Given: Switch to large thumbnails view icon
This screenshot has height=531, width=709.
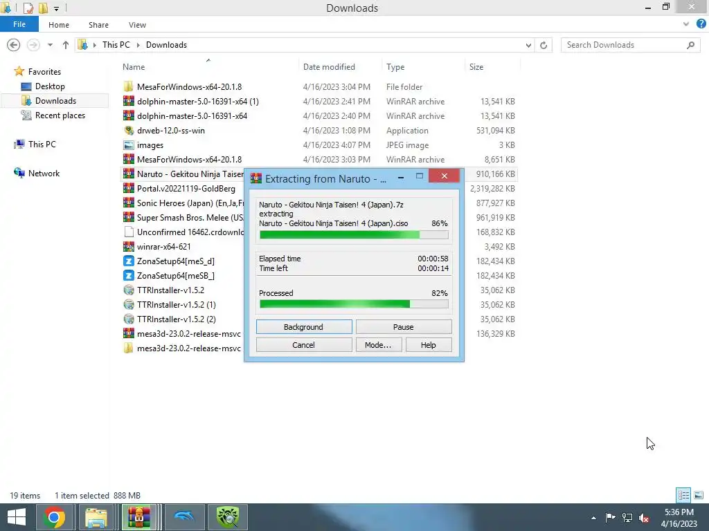Looking at the screenshot, I should [x=699, y=495].
